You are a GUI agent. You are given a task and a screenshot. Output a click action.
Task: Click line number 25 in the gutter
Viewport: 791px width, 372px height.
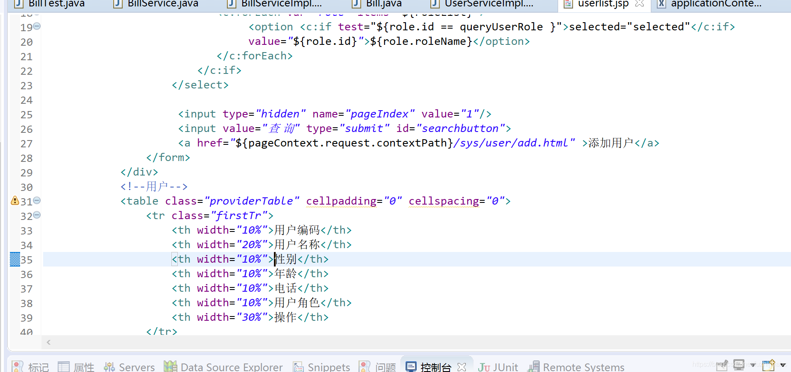pyautogui.click(x=26, y=115)
